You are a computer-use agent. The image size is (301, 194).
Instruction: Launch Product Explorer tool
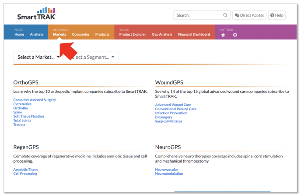133,34
